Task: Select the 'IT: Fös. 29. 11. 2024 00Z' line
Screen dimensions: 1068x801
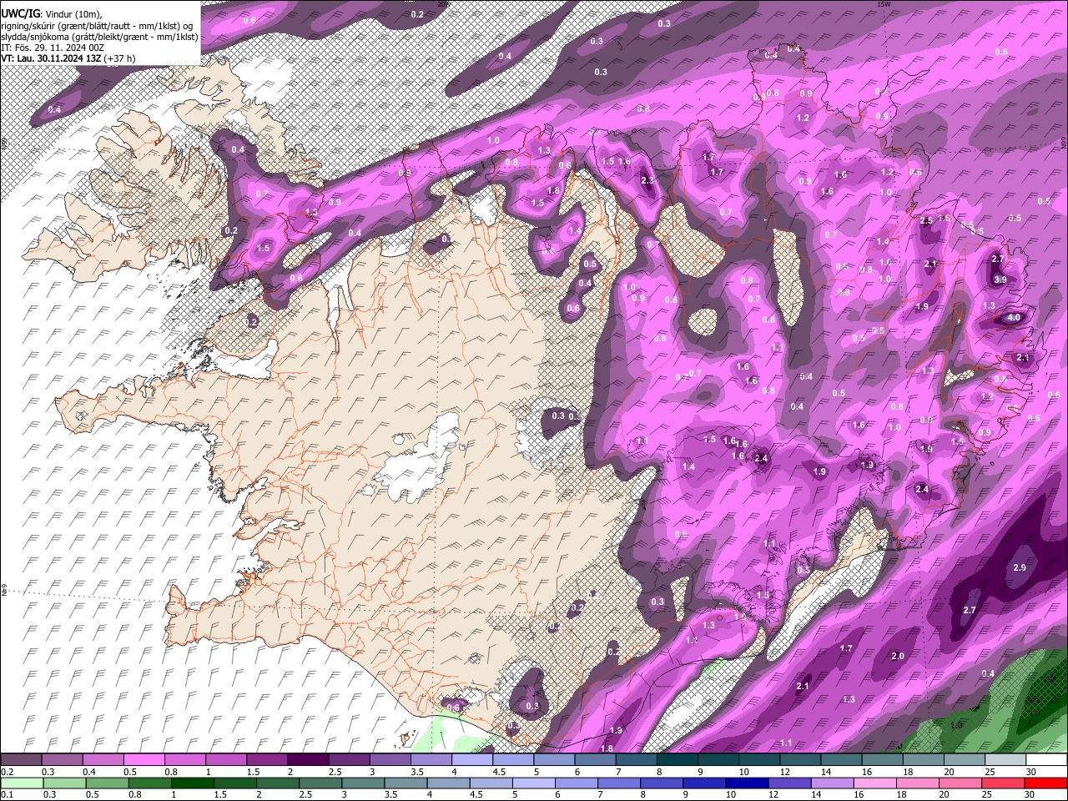Action: (53, 48)
